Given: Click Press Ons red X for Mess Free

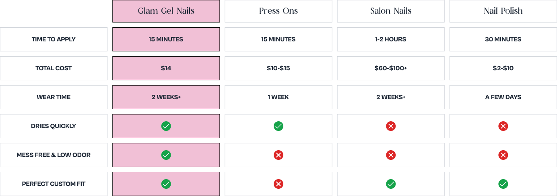Looking at the screenshot, I should 278,155.
